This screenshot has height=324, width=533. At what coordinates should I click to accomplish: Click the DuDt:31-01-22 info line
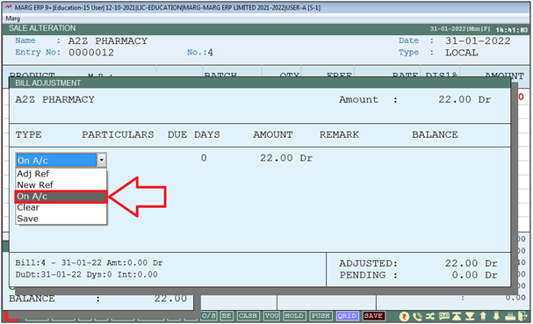pyautogui.click(x=86, y=274)
